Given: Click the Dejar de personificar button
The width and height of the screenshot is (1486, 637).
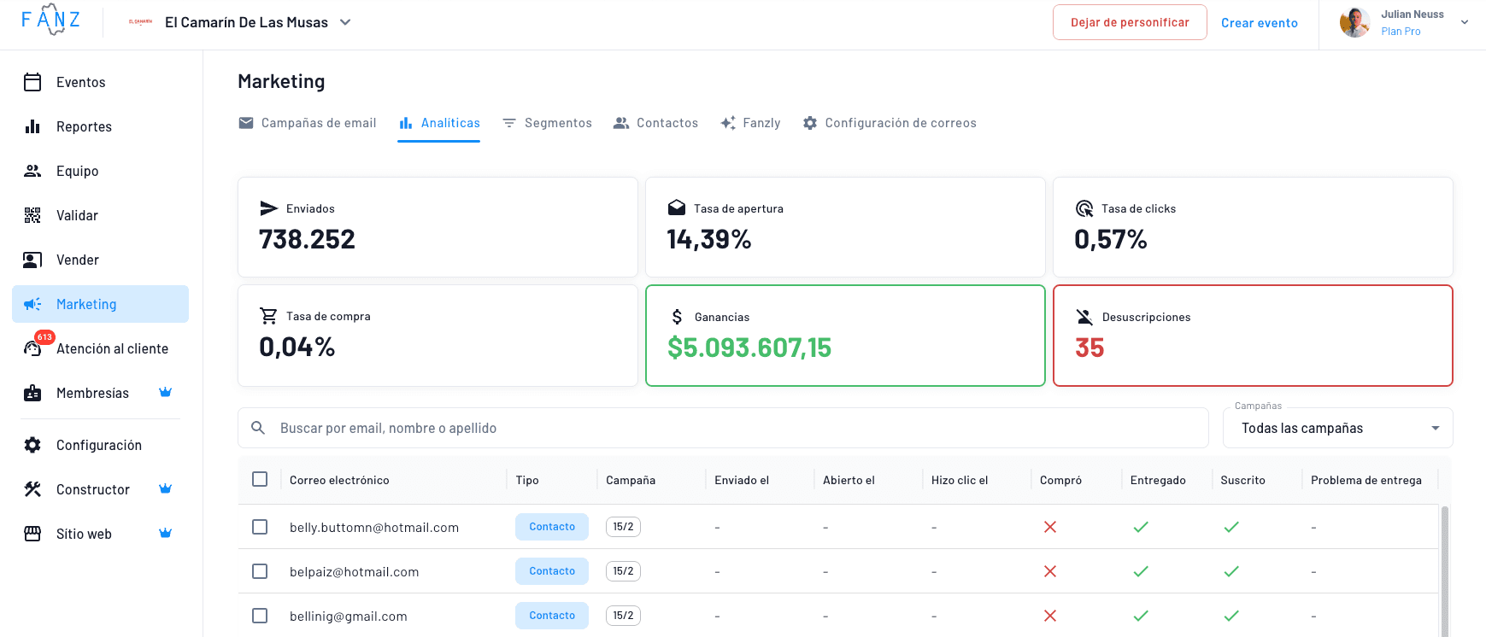Looking at the screenshot, I should coord(1130,22).
